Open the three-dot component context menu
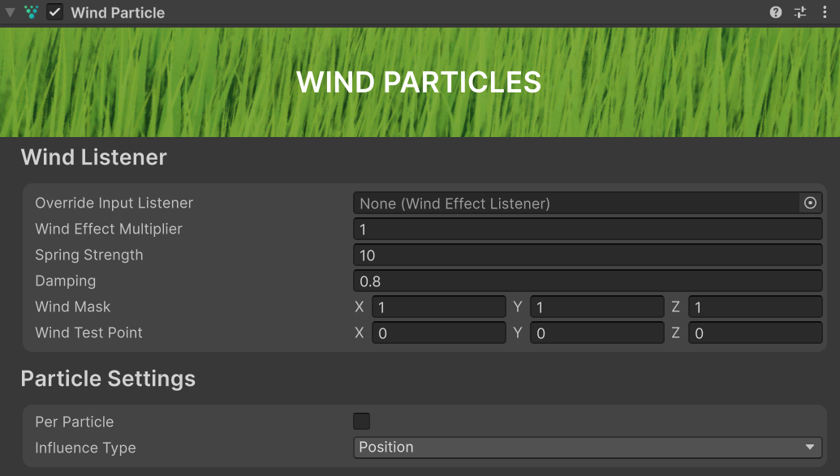 coord(825,12)
